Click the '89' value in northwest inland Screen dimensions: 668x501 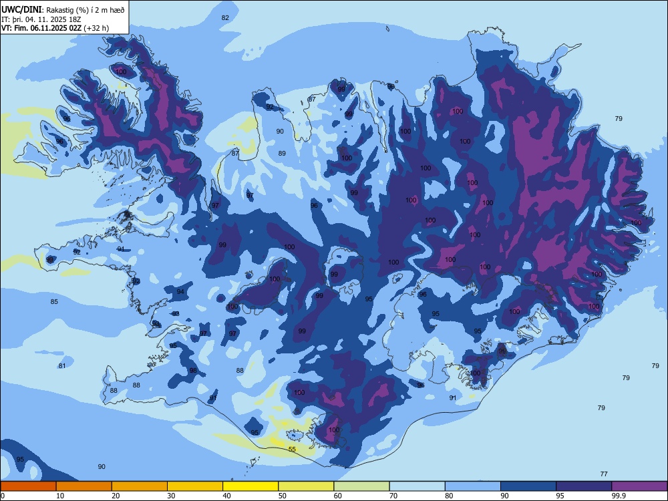(x=282, y=154)
